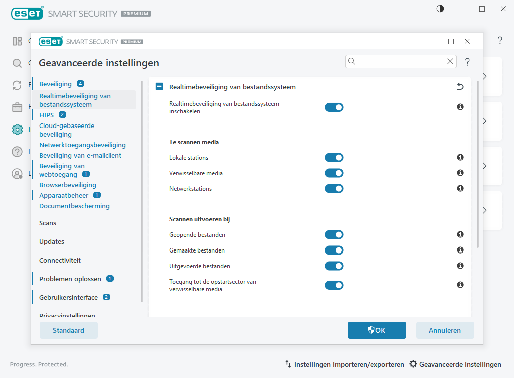Open the Overview dashboard icon in the sidebar
Image resolution: width=514 pixels, height=378 pixels.
(17, 41)
